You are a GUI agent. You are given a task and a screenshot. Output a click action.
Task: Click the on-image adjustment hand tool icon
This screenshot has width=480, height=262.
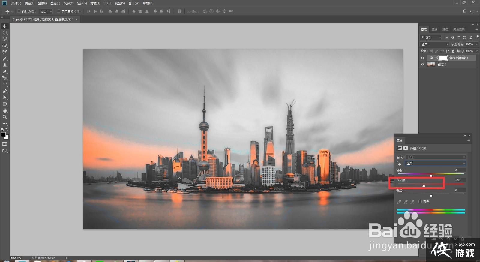click(x=399, y=163)
